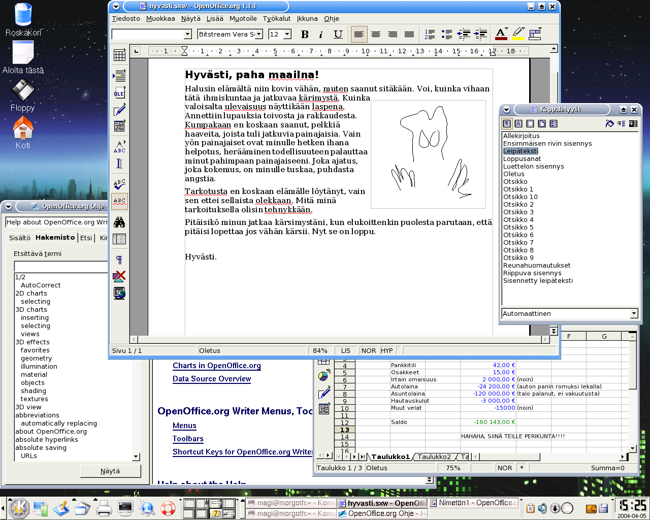Click the 84% zoom field in status bar

tap(320, 350)
